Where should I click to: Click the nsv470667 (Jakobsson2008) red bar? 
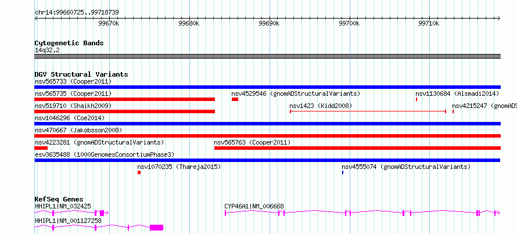(x=267, y=136)
